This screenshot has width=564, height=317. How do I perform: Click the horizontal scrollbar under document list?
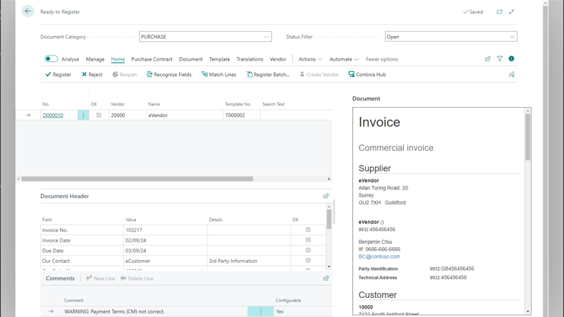[x=137, y=179]
